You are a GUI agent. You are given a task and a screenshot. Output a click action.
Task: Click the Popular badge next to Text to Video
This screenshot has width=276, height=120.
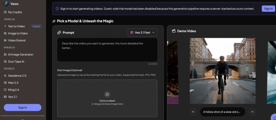click(36, 26)
